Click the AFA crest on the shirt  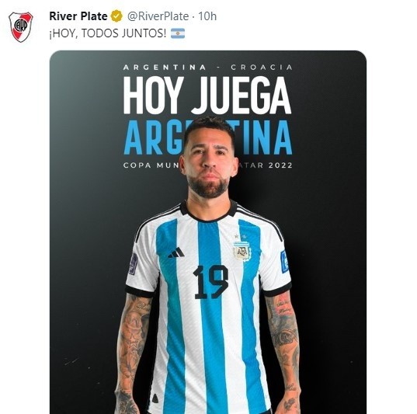pos(242,250)
